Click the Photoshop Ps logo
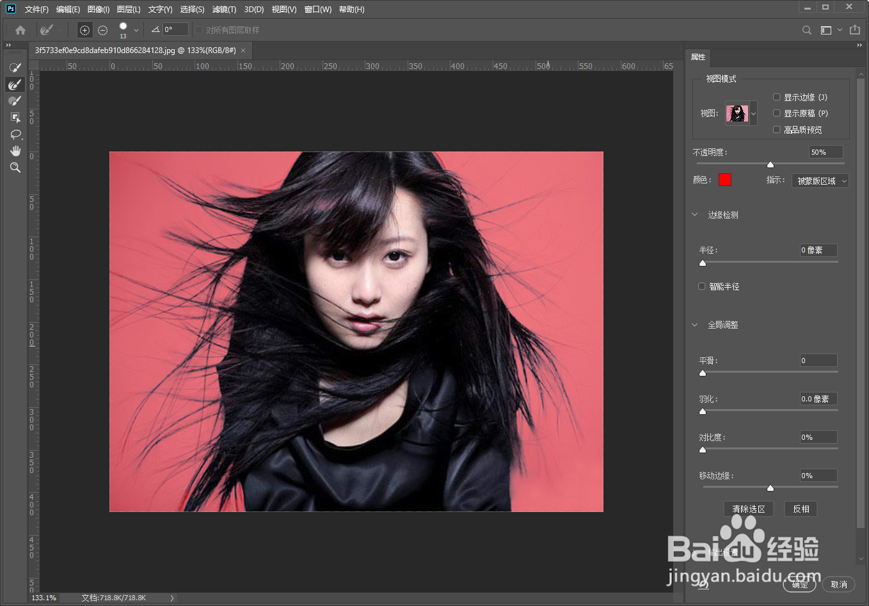The height and width of the screenshot is (606, 869). coord(11,8)
